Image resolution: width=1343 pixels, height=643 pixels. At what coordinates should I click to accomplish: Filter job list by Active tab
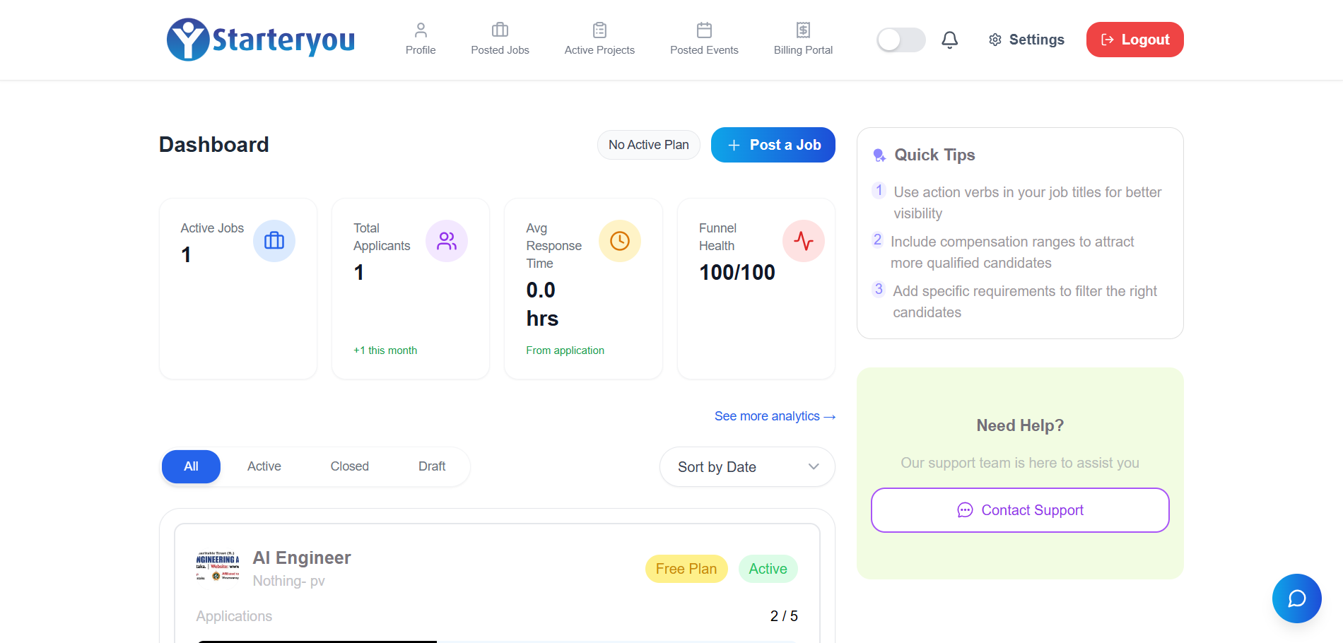264,466
